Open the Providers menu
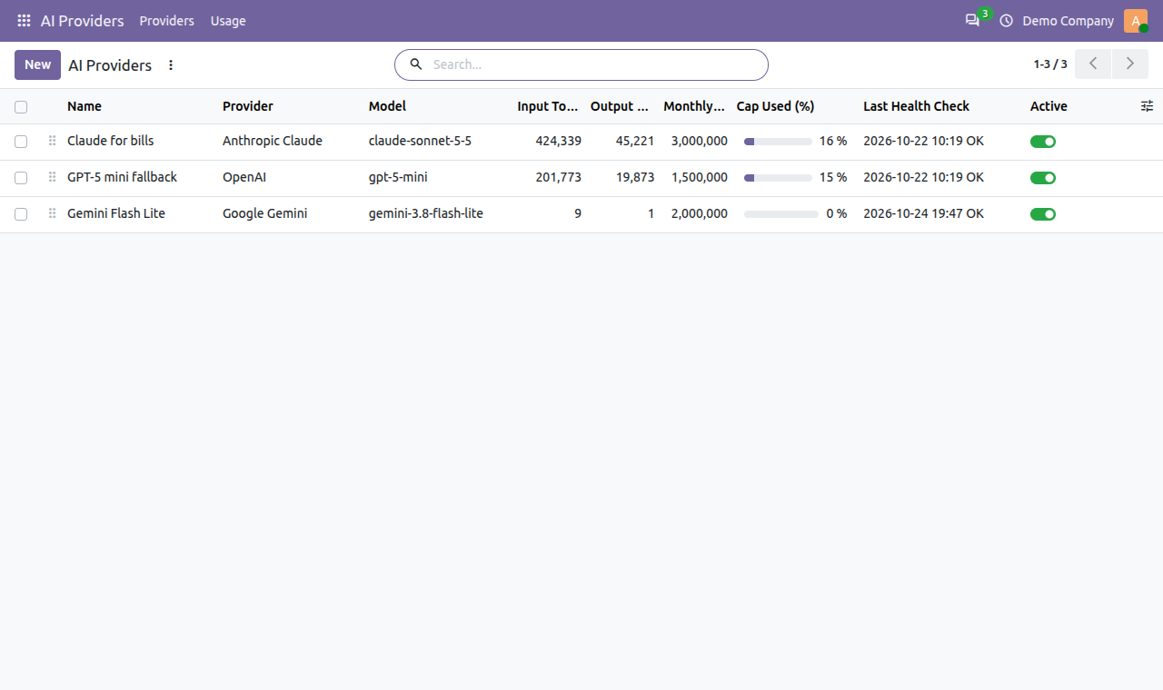This screenshot has height=690, width=1163. pos(166,21)
